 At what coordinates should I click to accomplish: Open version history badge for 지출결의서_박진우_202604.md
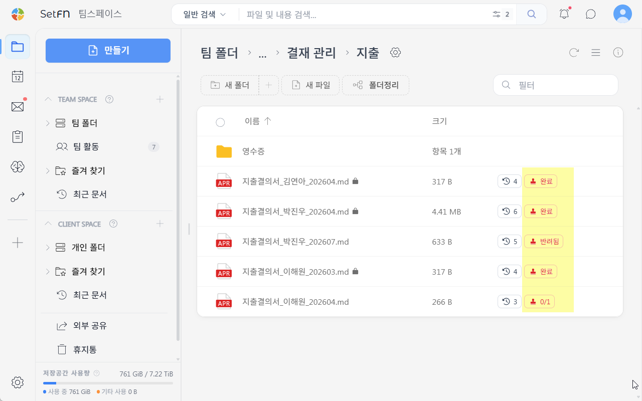(509, 212)
